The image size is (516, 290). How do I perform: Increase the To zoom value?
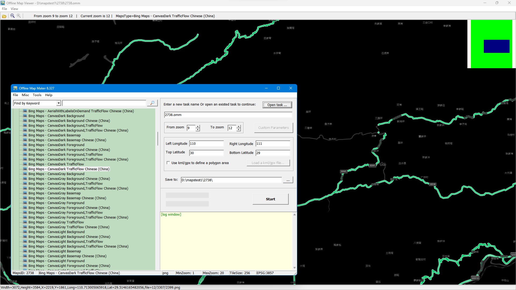coord(239,126)
